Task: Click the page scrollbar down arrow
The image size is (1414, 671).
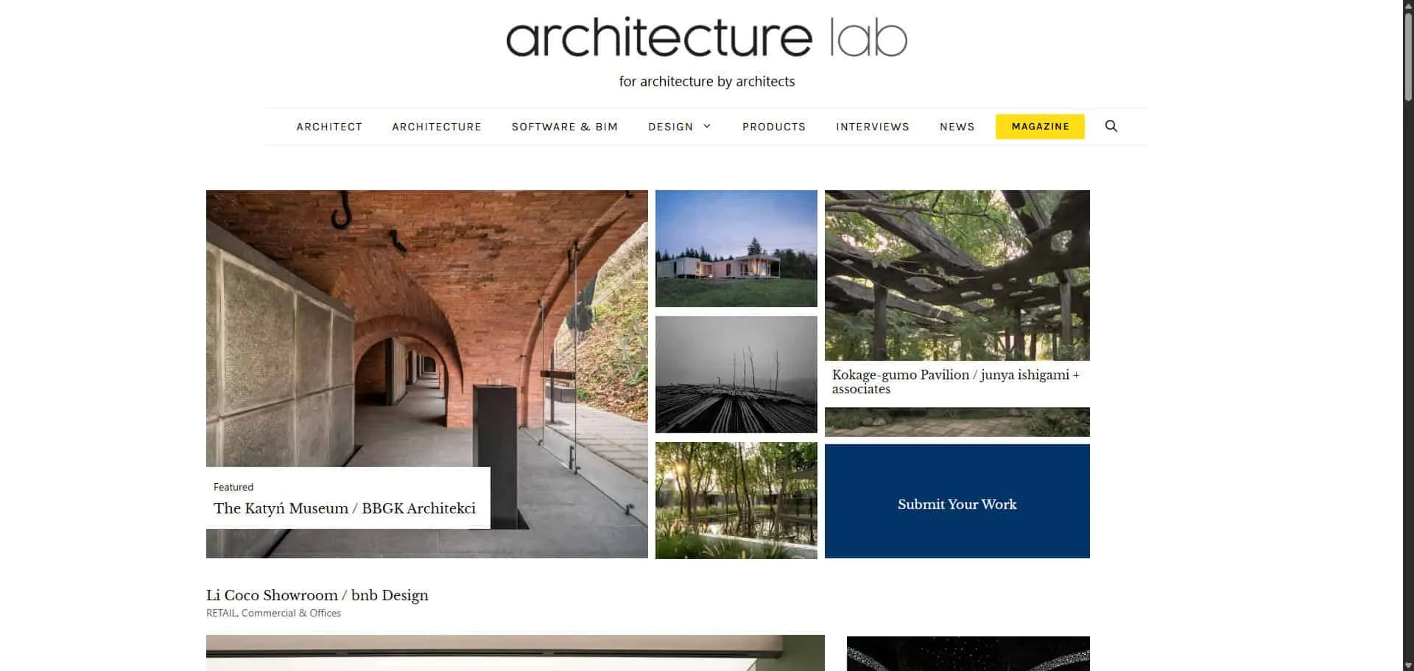Action: pos(1408,665)
